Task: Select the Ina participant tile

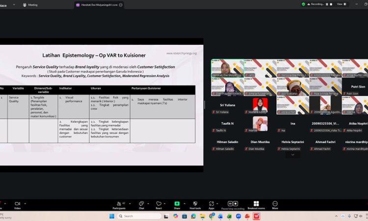Action: coord(292,123)
